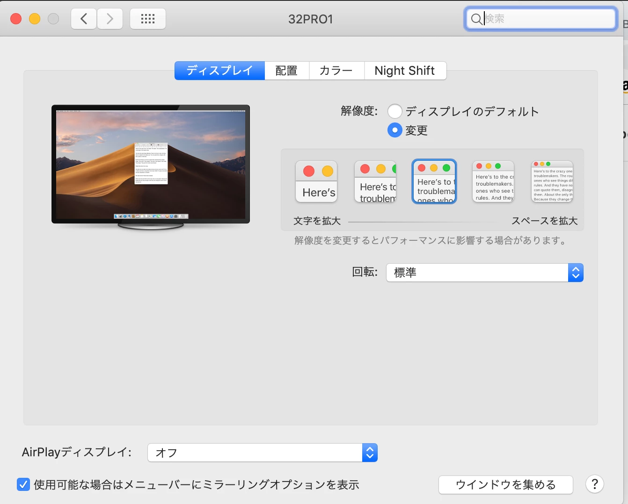
Task: Open the AirPlayディスプレイ dropdown showing オフ
Action: 263,453
